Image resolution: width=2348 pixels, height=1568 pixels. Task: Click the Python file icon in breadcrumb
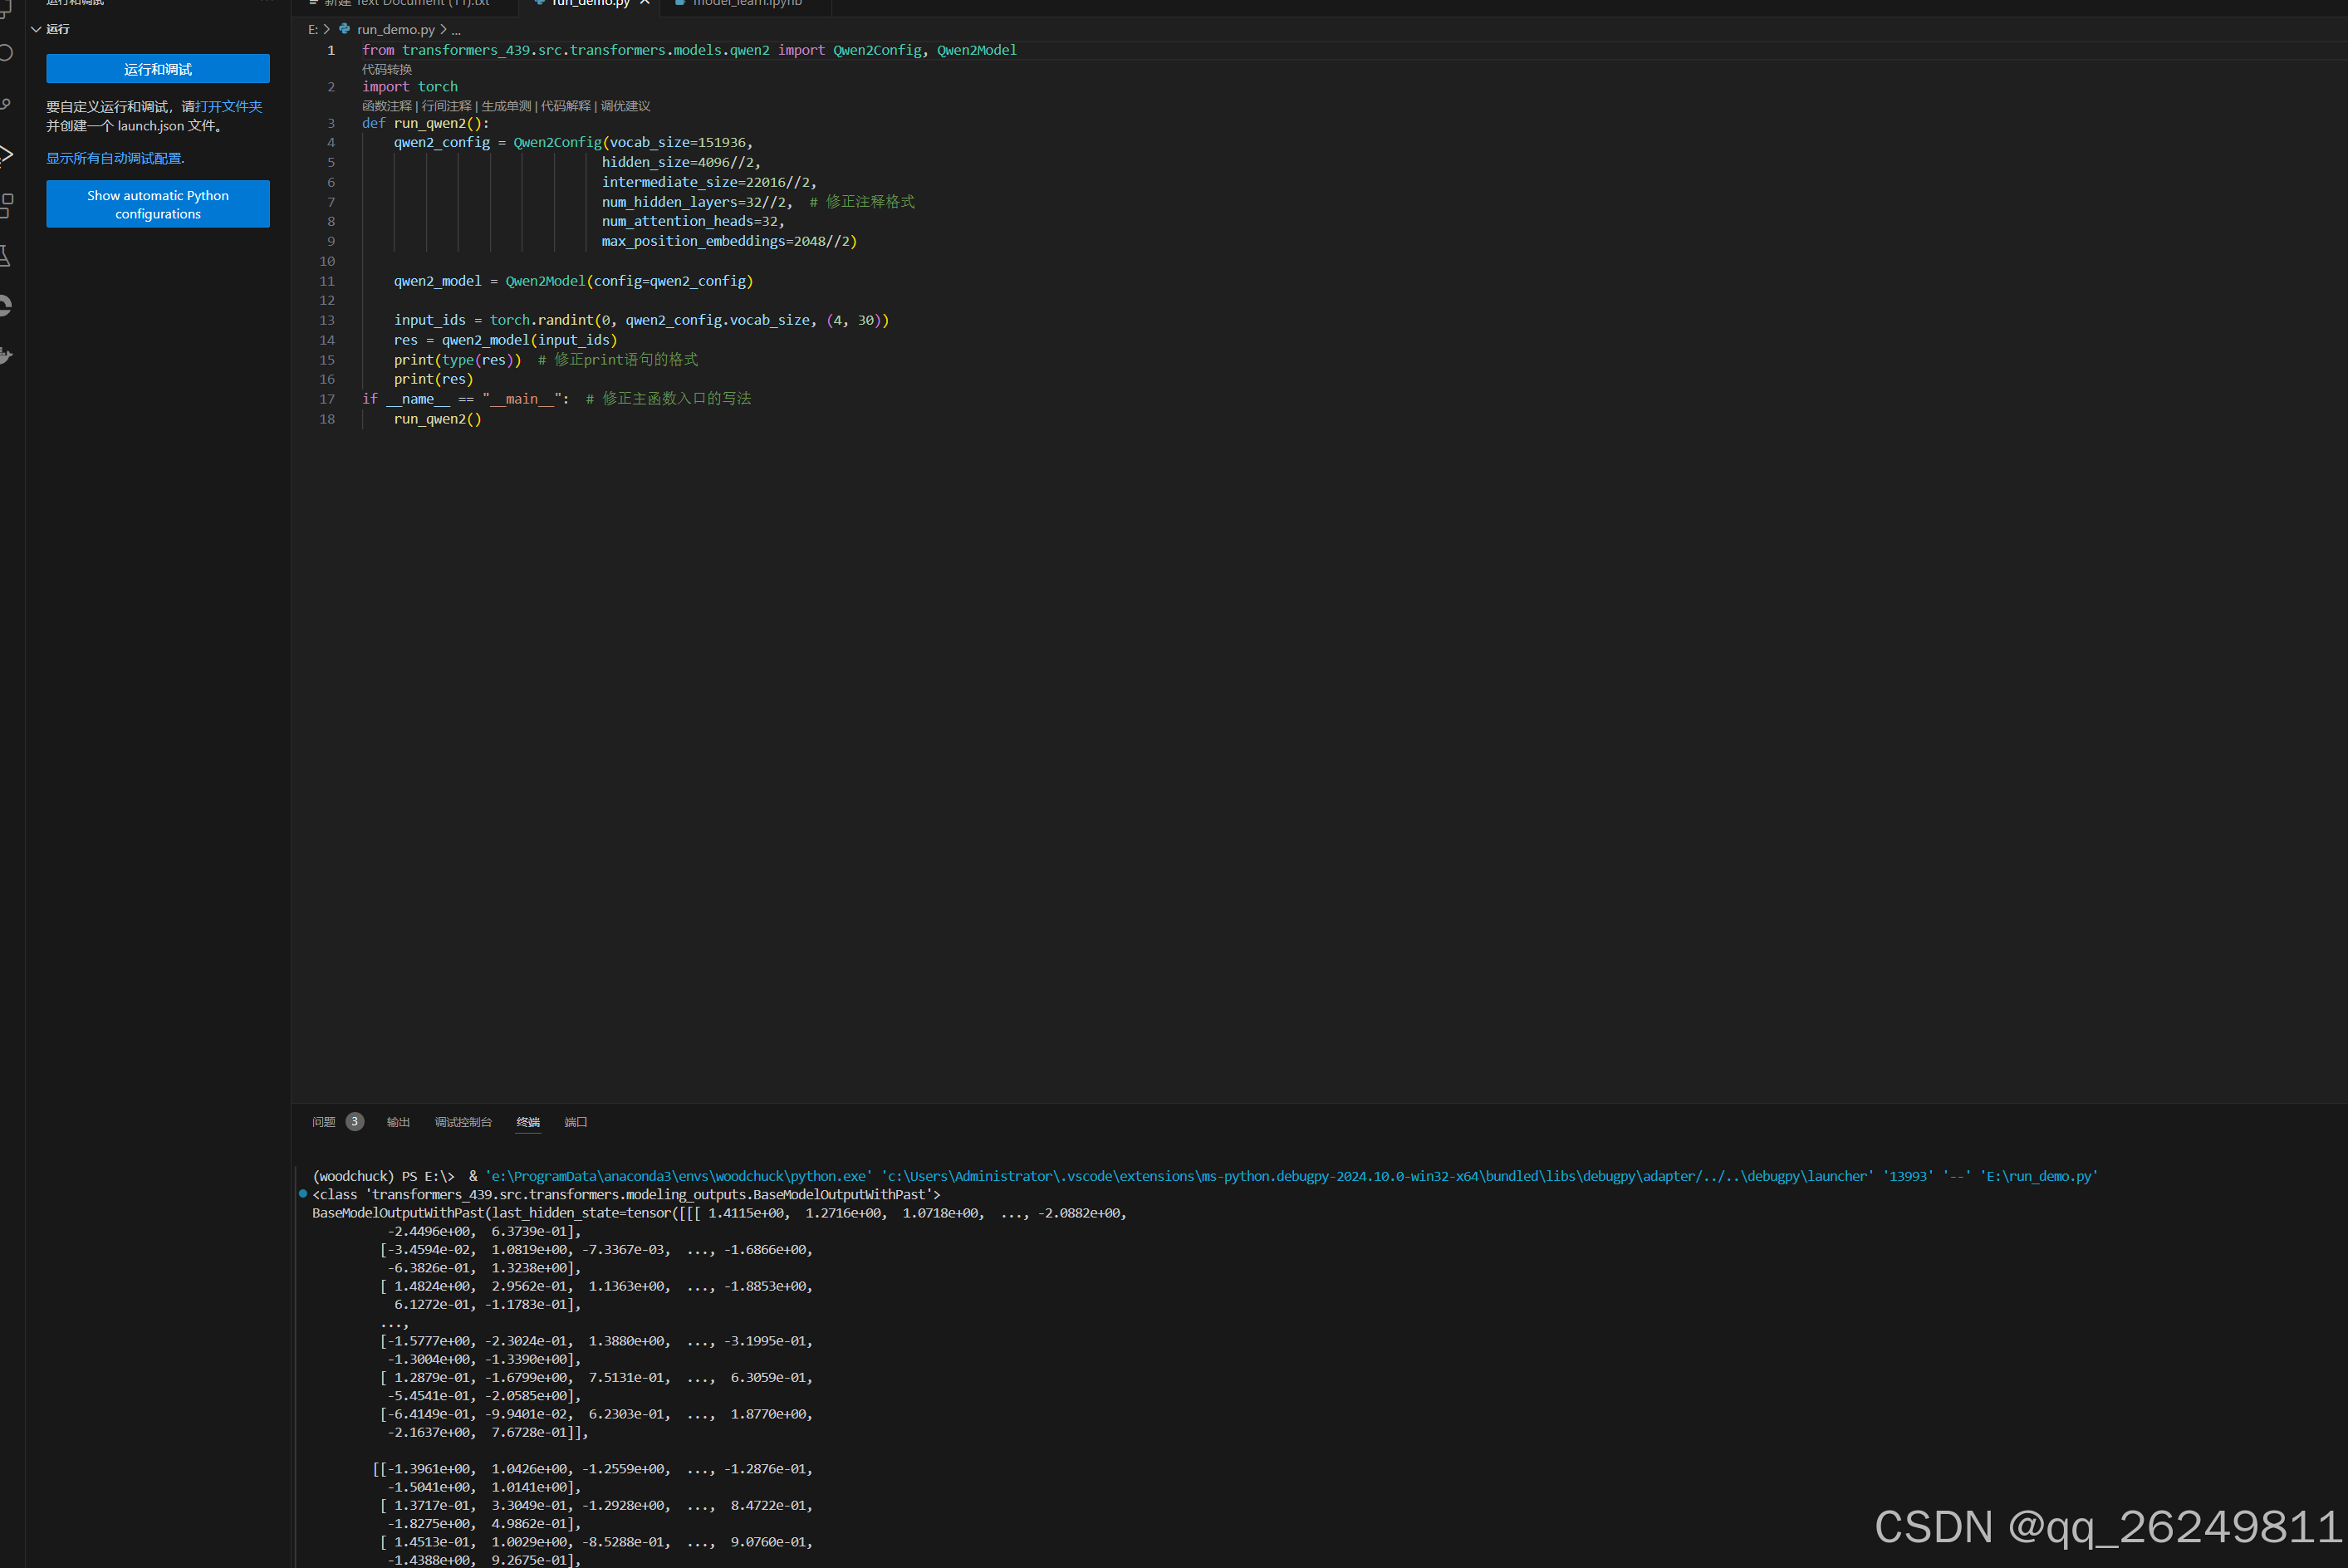tap(345, 29)
